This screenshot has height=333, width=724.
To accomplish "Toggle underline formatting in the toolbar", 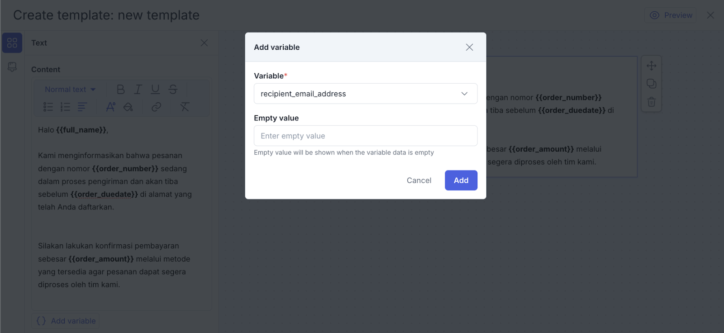I will point(155,90).
